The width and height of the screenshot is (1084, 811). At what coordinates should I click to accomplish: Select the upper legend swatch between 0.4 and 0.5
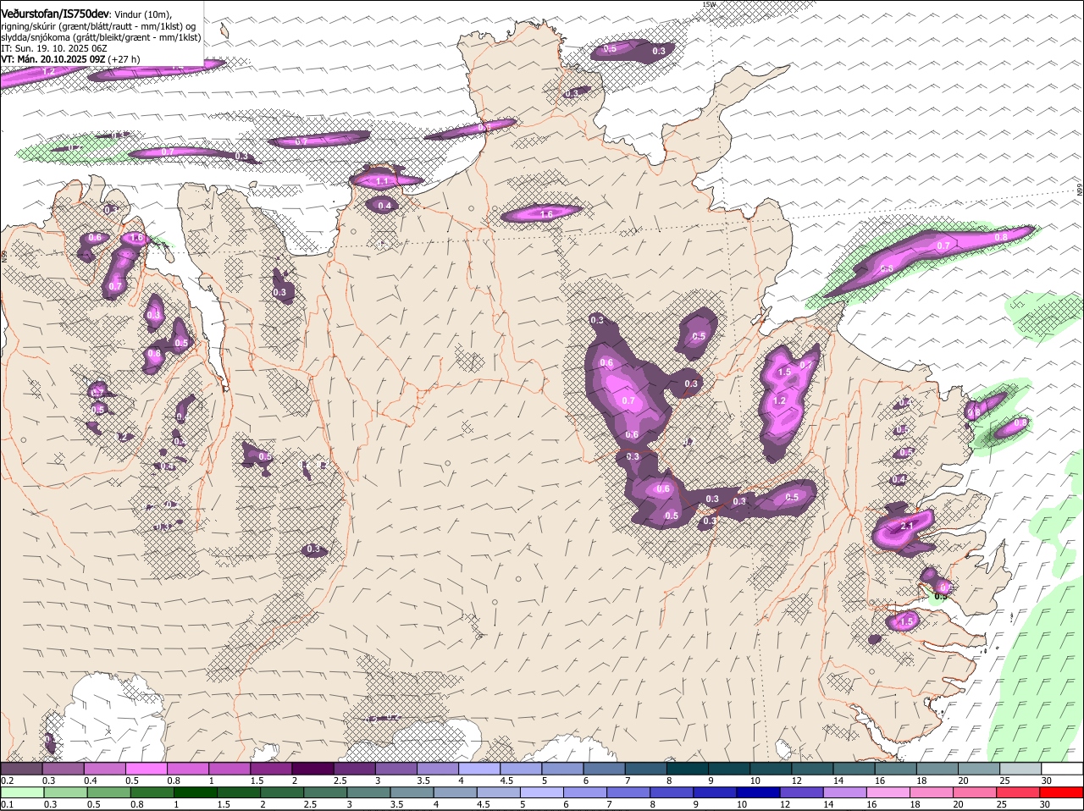(105, 769)
